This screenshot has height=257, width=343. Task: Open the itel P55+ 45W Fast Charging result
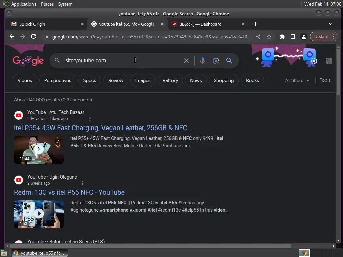[104, 128]
